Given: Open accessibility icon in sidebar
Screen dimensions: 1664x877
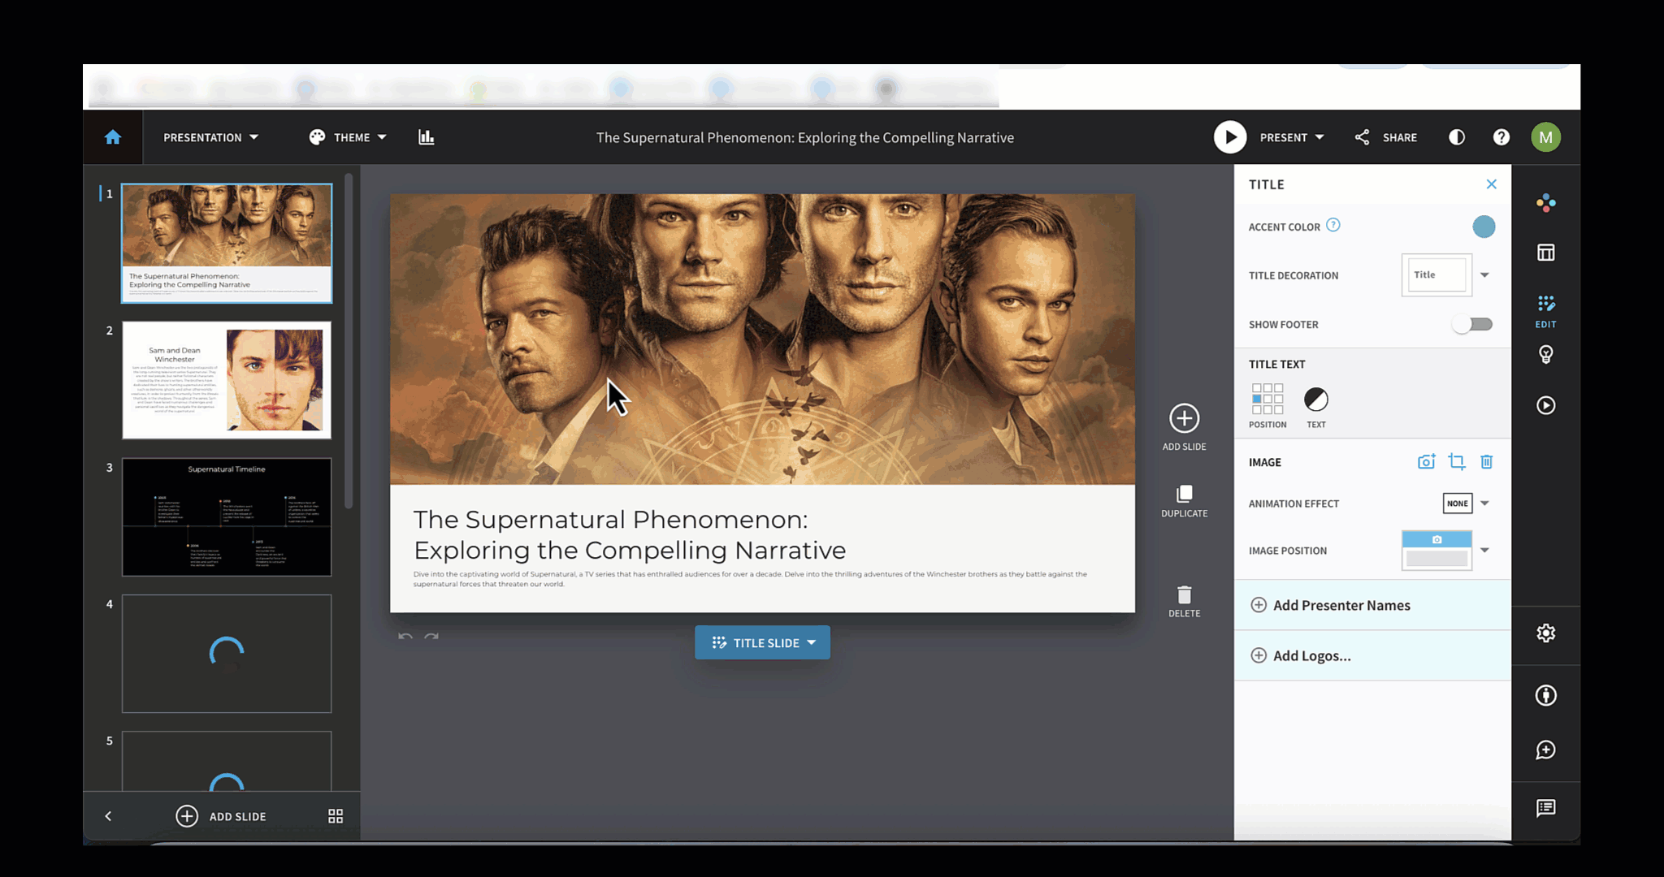Looking at the screenshot, I should tap(1546, 695).
